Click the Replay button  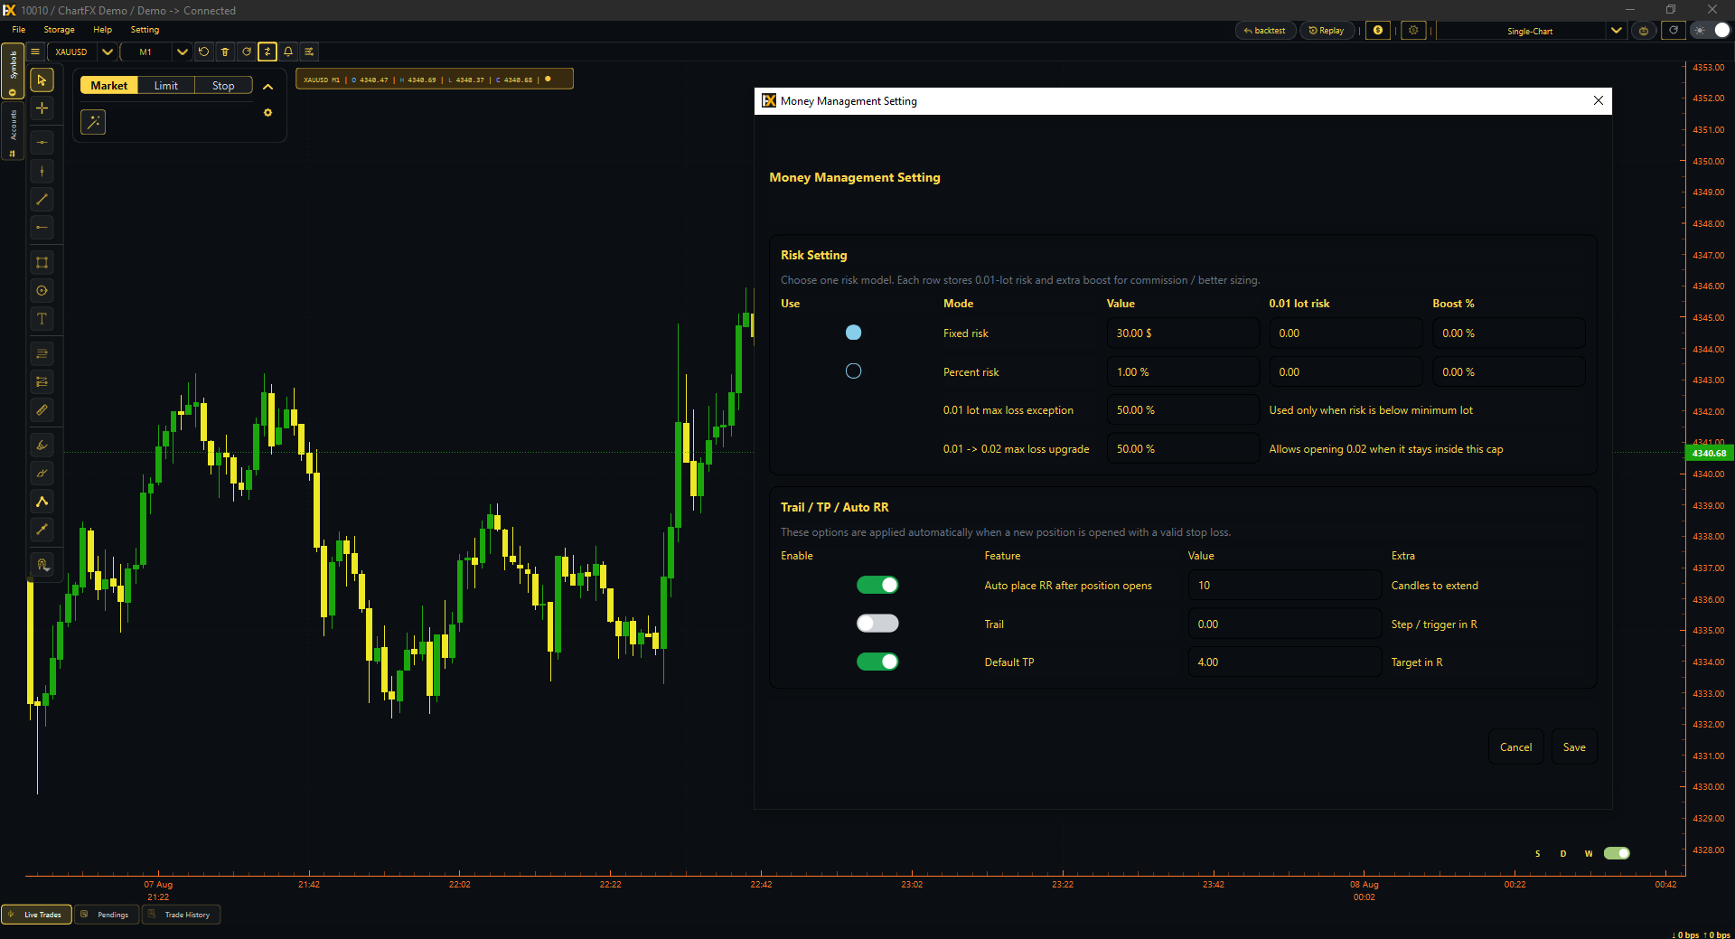click(1327, 31)
